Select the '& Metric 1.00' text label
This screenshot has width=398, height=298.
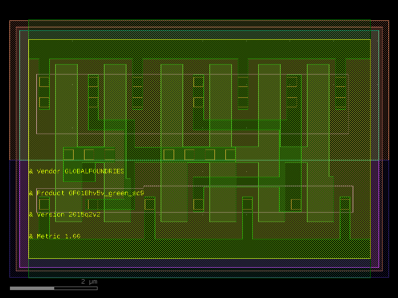[x=54, y=236]
